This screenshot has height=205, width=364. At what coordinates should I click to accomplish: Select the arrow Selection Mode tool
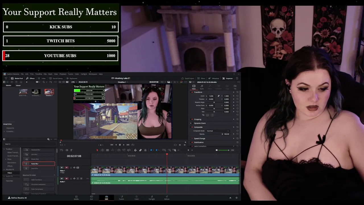pos(97,150)
